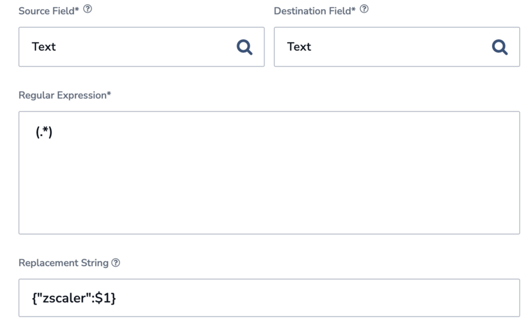This screenshot has width=530, height=336.
Task: Click inside the Regular Expression text area
Action: tap(269, 173)
